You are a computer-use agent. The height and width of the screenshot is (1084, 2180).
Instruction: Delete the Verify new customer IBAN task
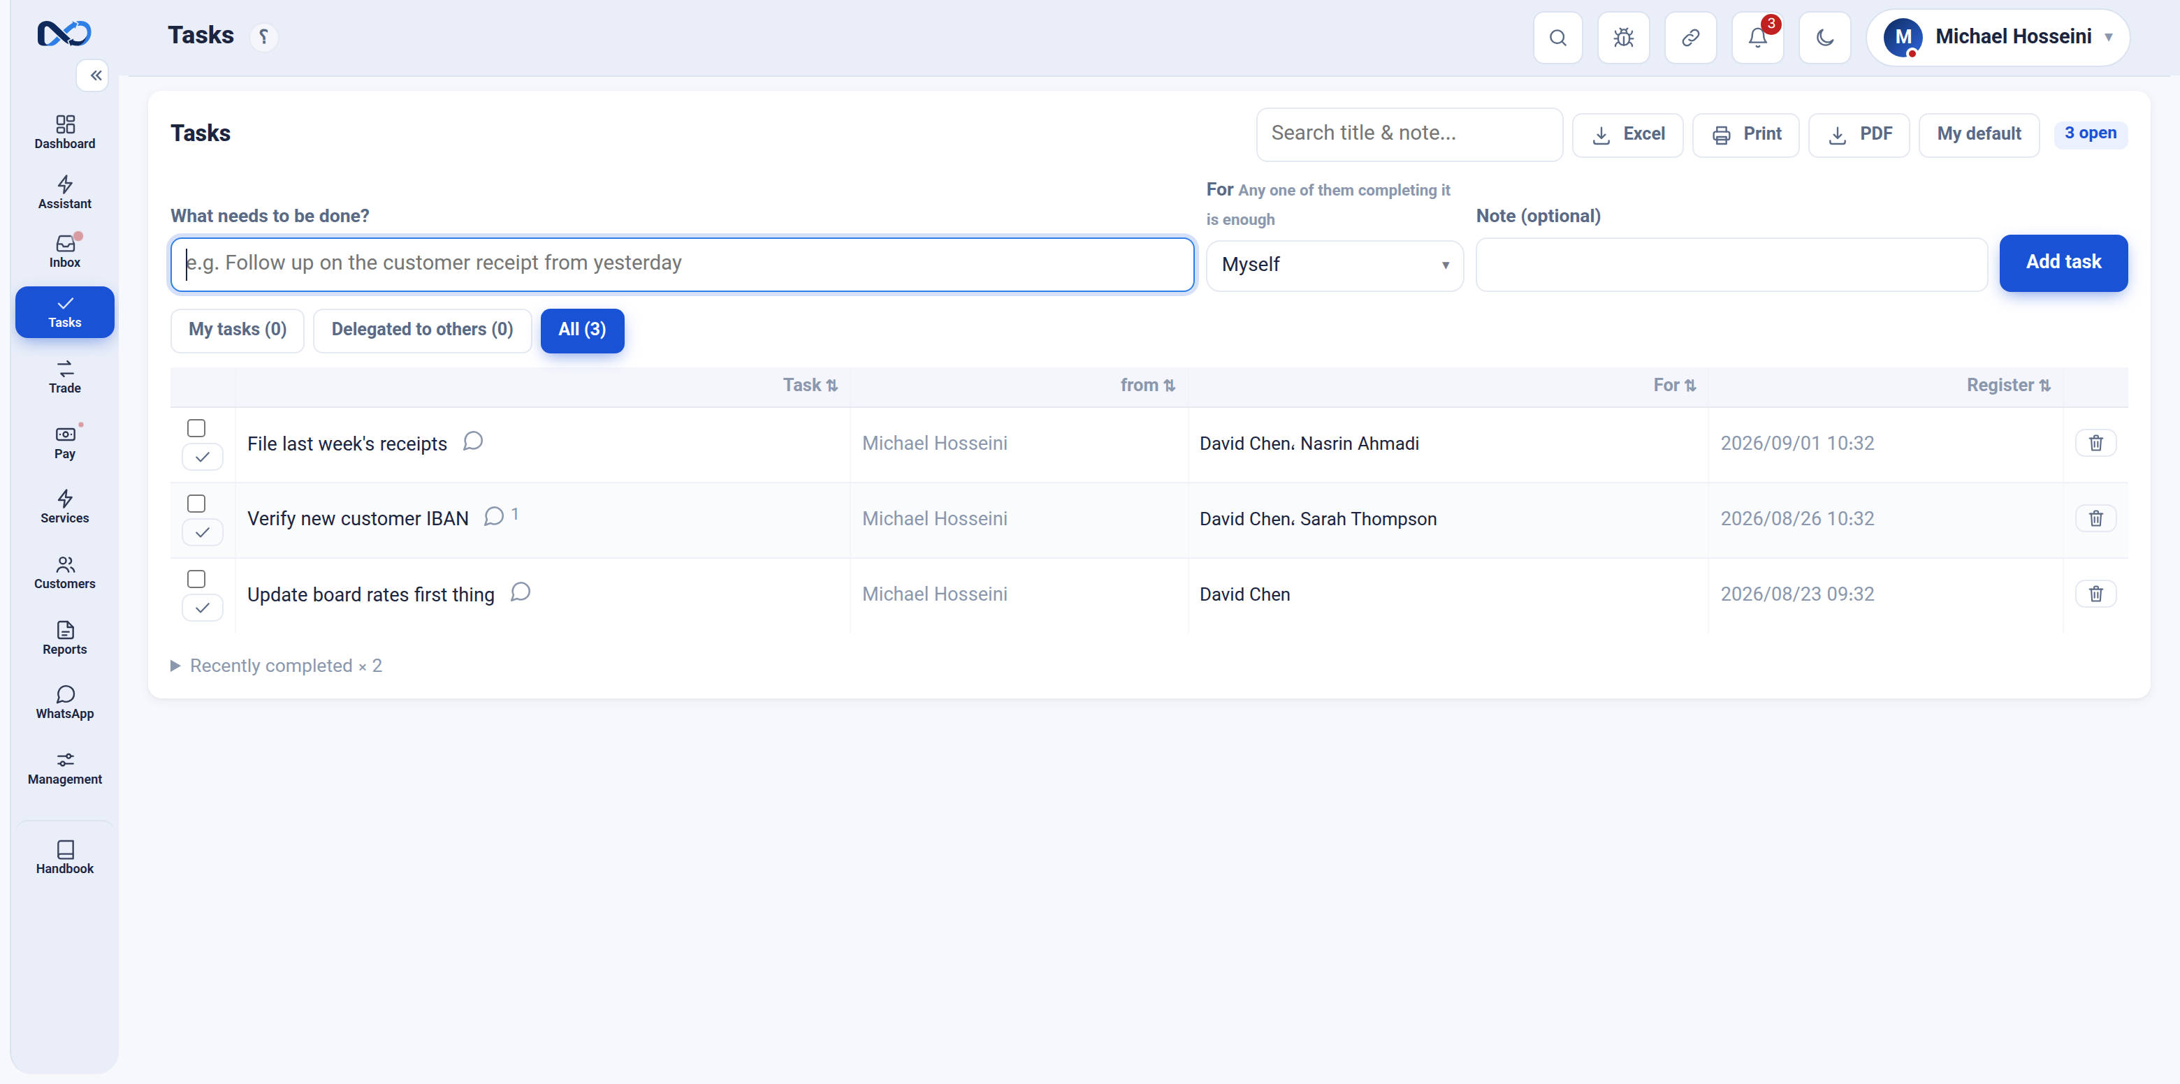2095,518
